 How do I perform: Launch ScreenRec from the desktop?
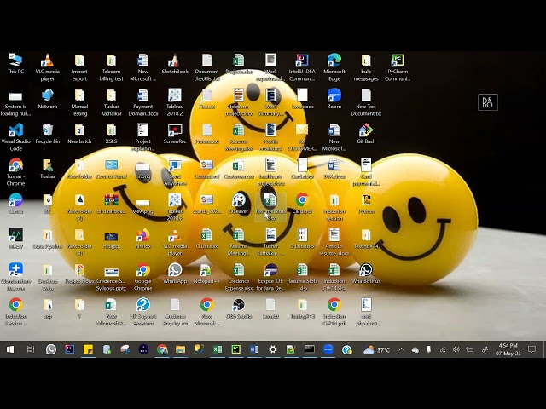(175, 134)
